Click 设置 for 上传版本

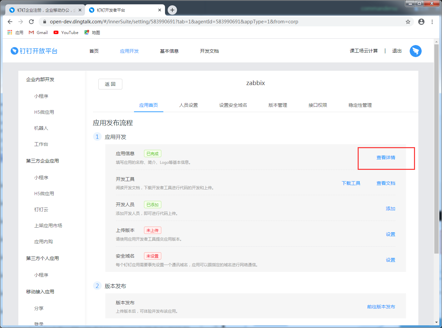point(391,234)
